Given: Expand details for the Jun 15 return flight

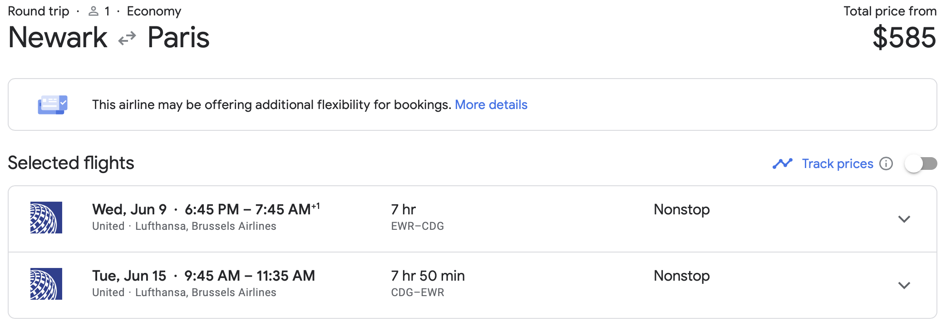Looking at the screenshot, I should 905,285.
